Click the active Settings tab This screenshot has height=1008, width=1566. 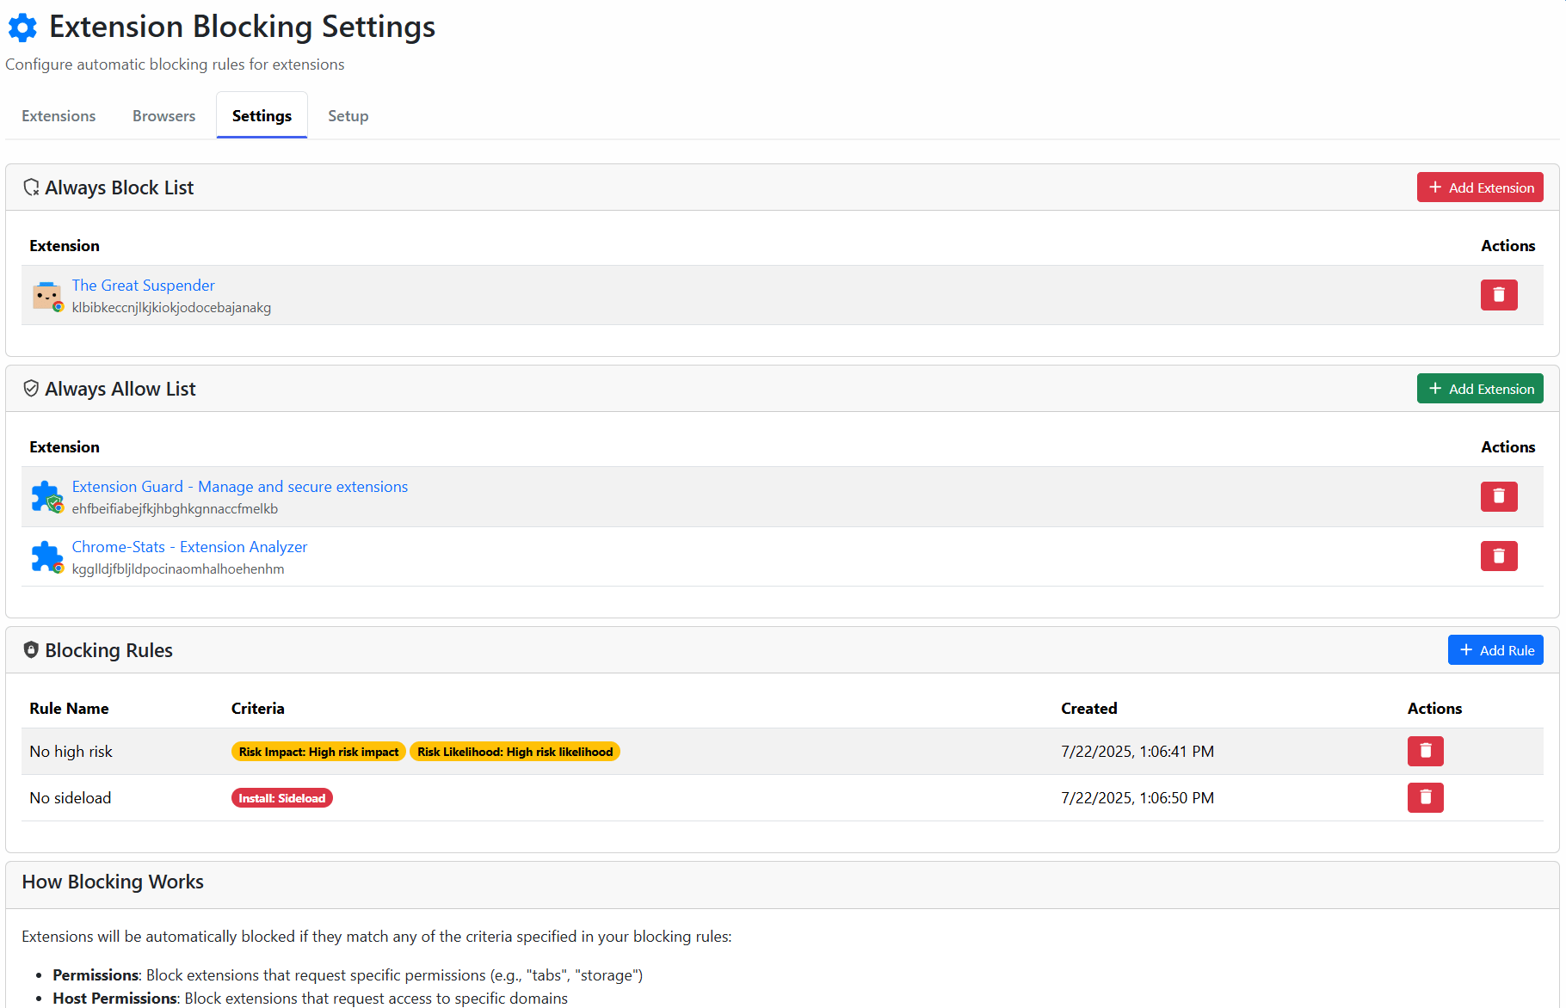pyautogui.click(x=262, y=116)
